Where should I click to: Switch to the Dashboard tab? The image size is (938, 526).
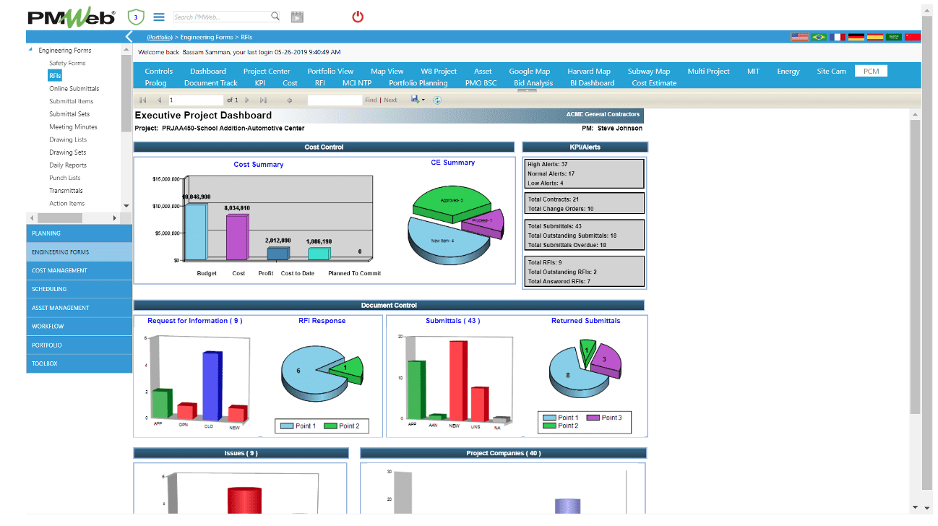pyautogui.click(x=208, y=71)
